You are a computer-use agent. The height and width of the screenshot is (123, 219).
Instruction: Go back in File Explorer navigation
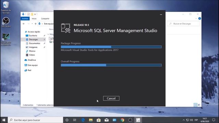click(x=24, y=24)
